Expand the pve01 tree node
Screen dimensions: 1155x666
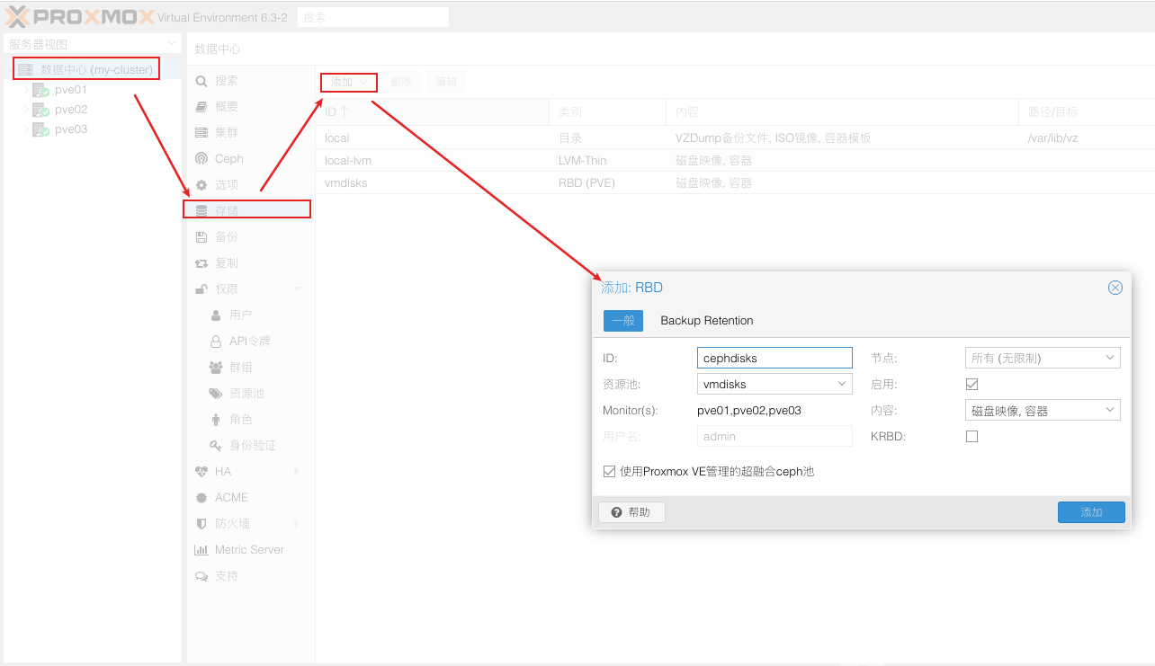click(x=26, y=90)
